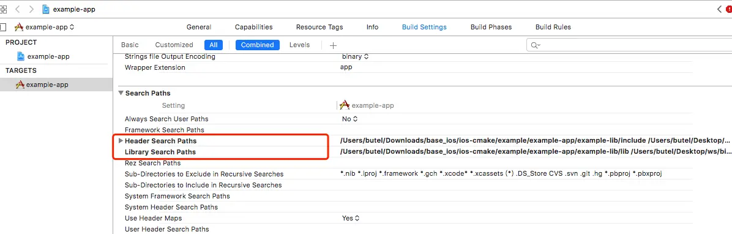Switch view to Levels
This screenshot has height=234, width=732.
(299, 45)
